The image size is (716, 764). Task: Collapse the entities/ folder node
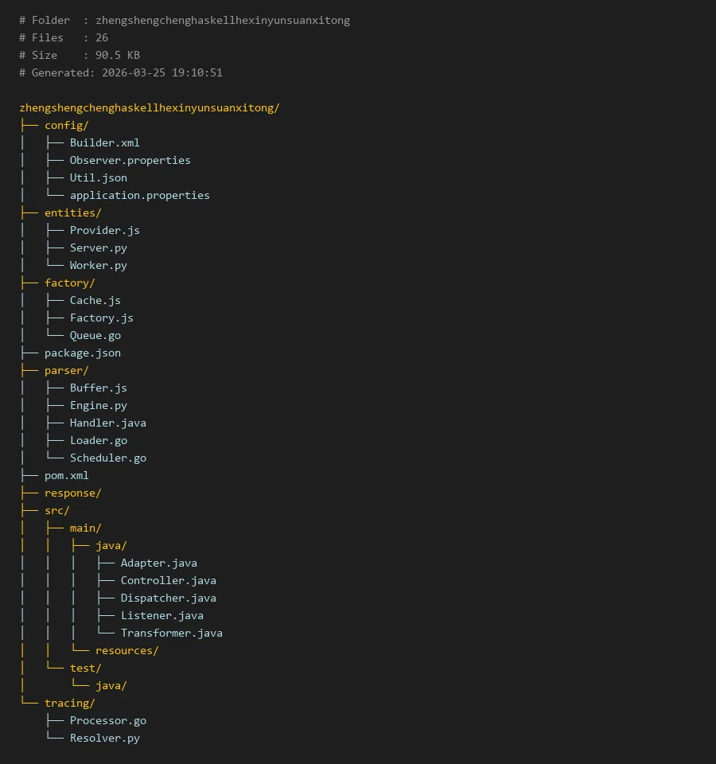pyautogui.click(x=72, y=212)
